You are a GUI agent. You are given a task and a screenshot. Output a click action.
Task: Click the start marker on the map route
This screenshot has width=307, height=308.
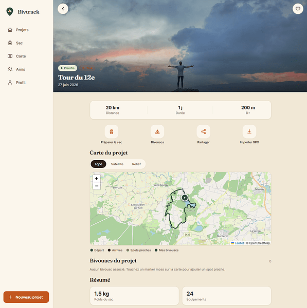click(x=185, y=198)
